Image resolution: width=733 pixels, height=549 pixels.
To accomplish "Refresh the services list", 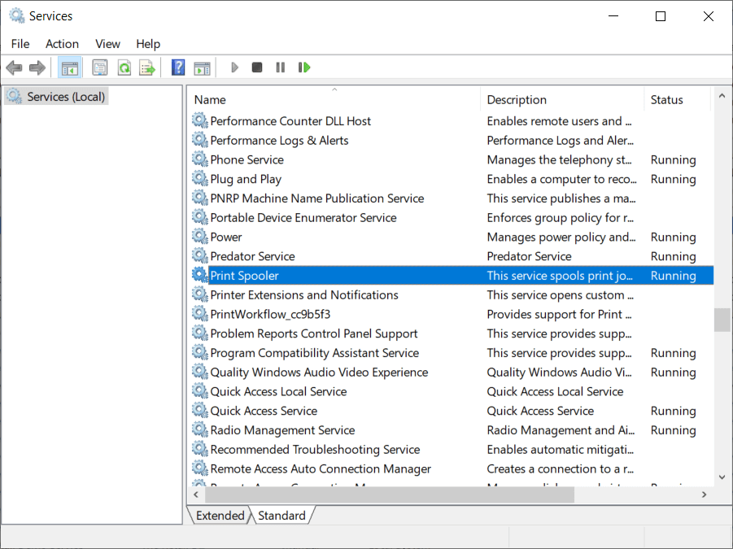I will pos(124,67).
